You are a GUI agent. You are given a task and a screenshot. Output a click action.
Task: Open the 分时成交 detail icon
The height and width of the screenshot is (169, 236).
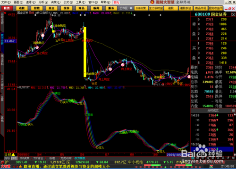[233, 110]
